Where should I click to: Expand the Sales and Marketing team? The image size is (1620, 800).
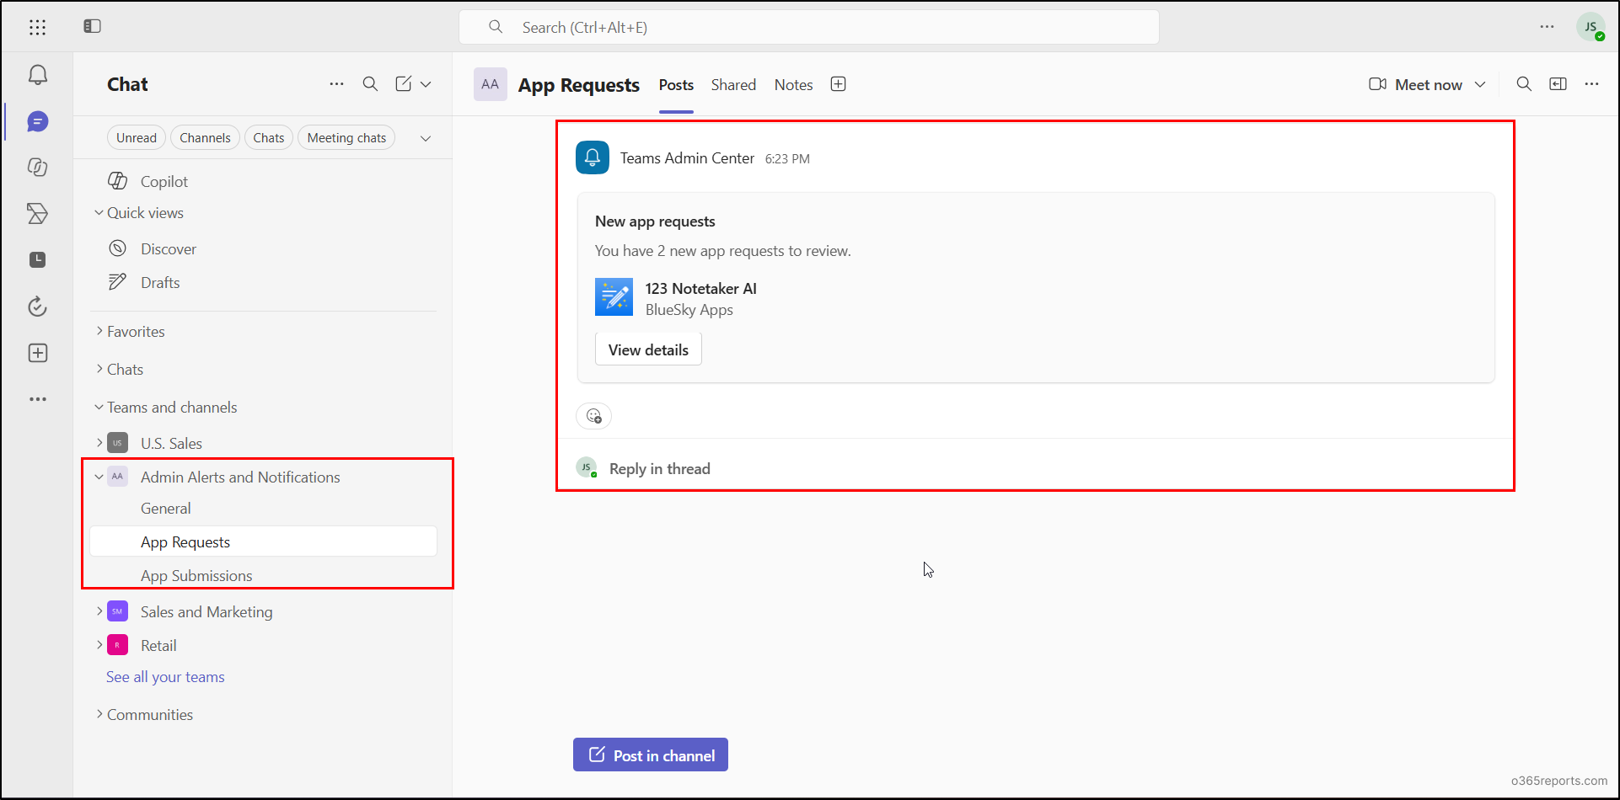tap(99, 611)
